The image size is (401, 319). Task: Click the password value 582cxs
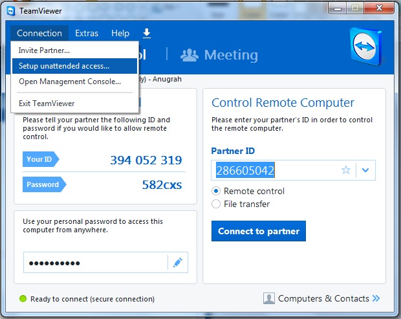(162, 184)
